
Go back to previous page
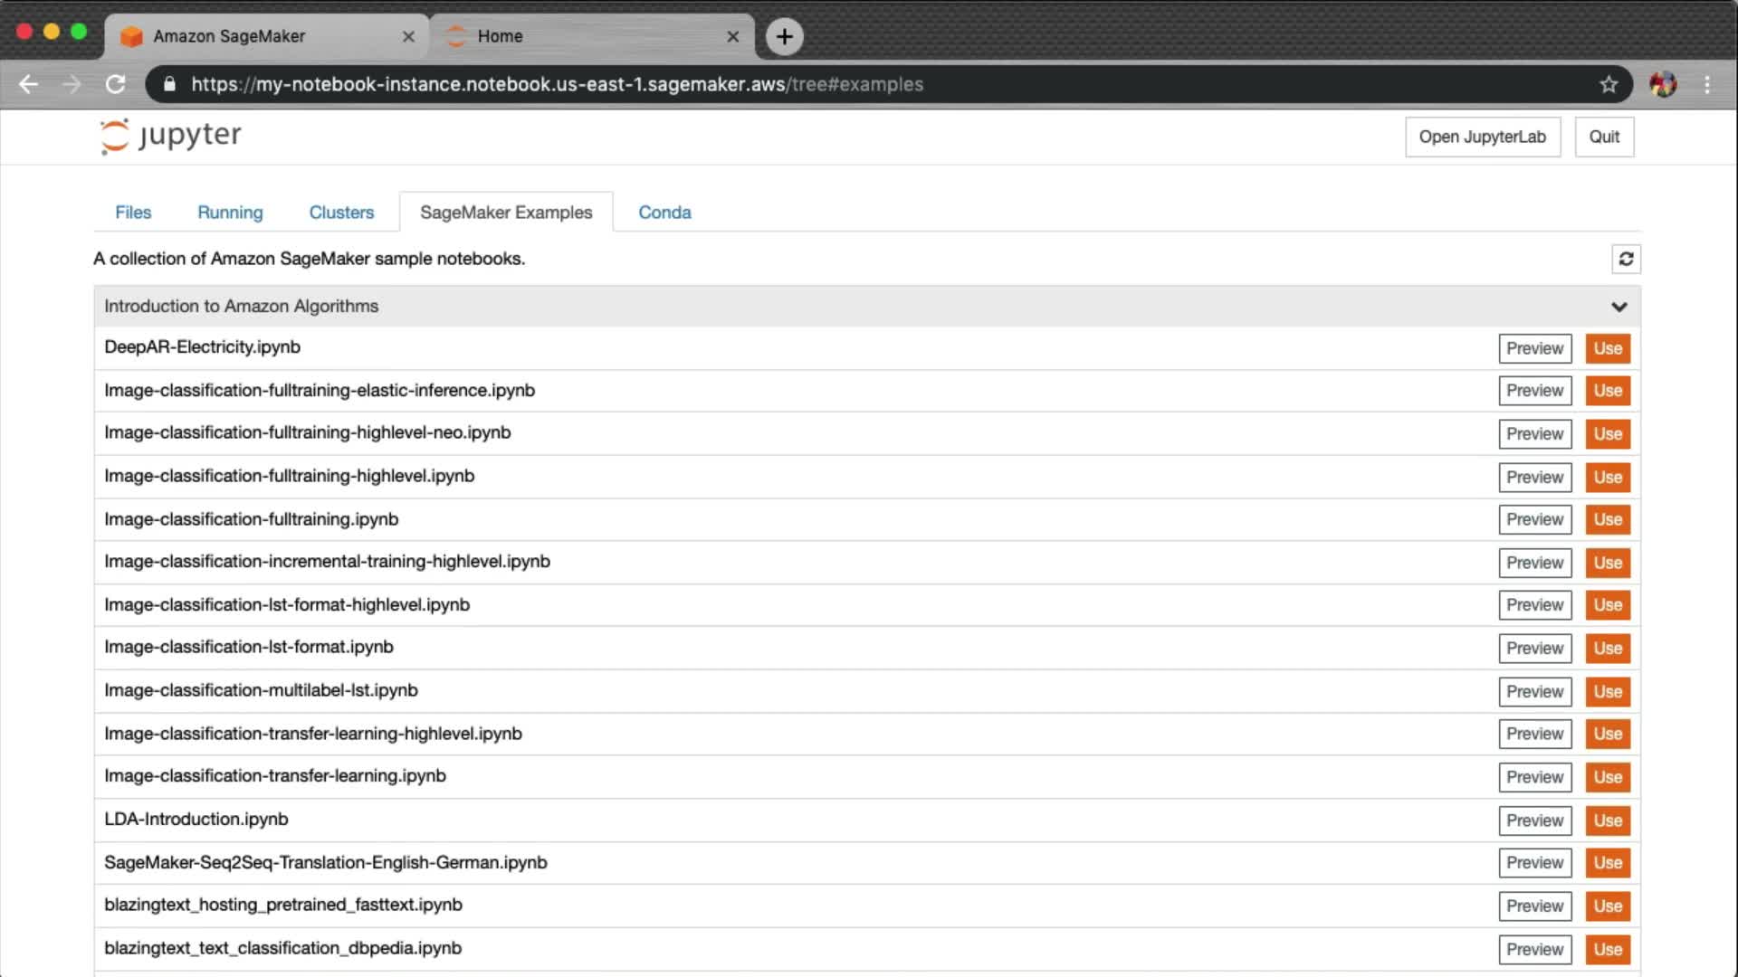[x=29, y=84]
